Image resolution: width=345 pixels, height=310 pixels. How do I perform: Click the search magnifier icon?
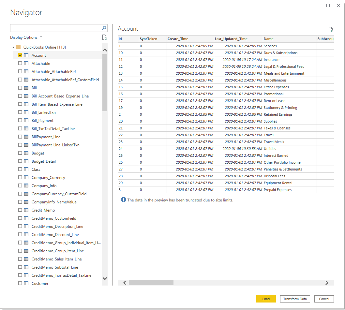pos(104,28)
